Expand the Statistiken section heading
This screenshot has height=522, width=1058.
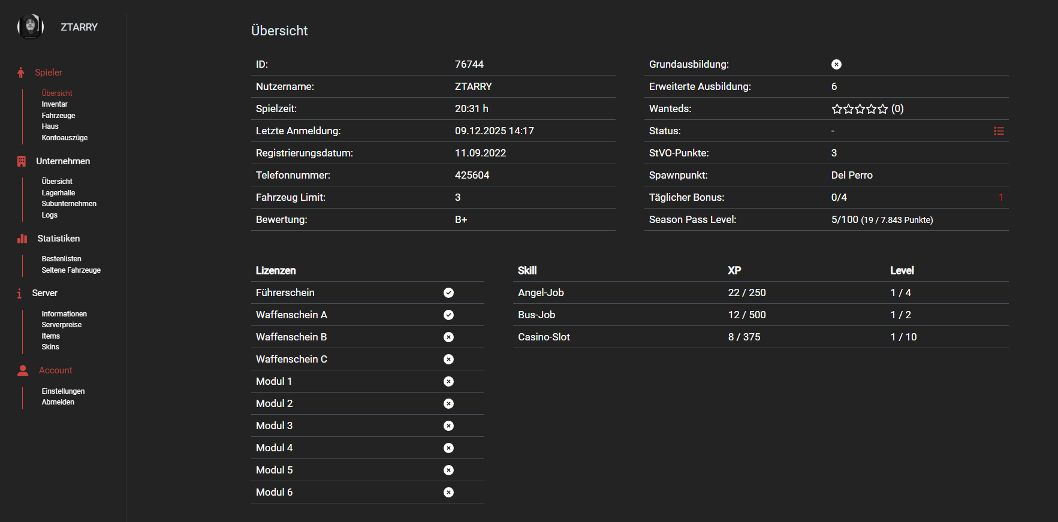tap(59, 239)
